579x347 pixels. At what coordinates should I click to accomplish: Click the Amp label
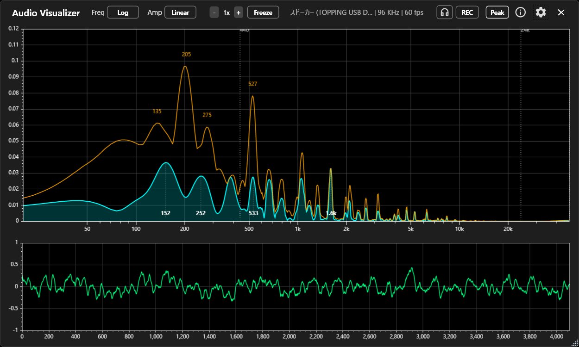click(x=155, y=12)
